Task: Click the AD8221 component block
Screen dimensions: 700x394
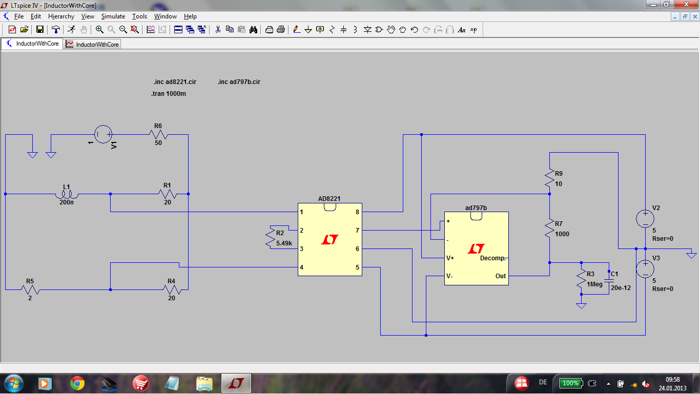Action: point(330,239)
